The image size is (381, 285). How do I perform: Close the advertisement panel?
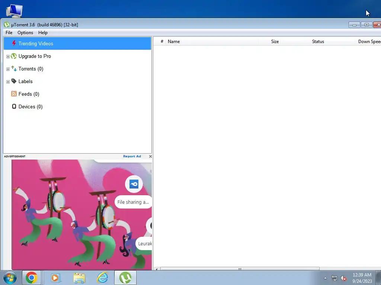coord(150,156)
